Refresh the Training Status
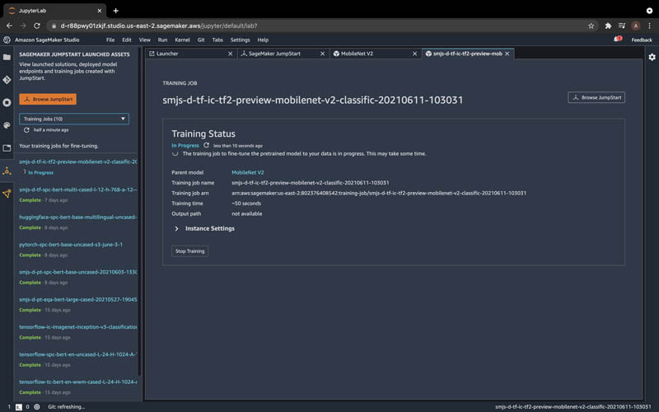 (x=207, y=146)
